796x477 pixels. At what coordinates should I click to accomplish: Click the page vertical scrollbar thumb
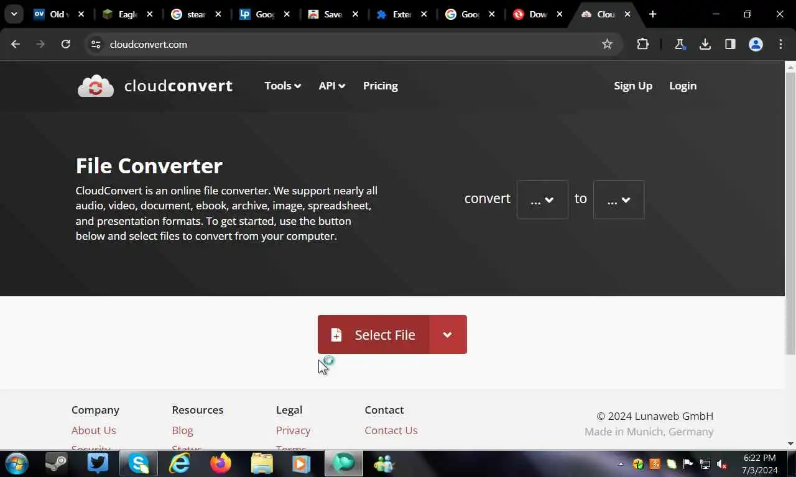pos(790,213)
